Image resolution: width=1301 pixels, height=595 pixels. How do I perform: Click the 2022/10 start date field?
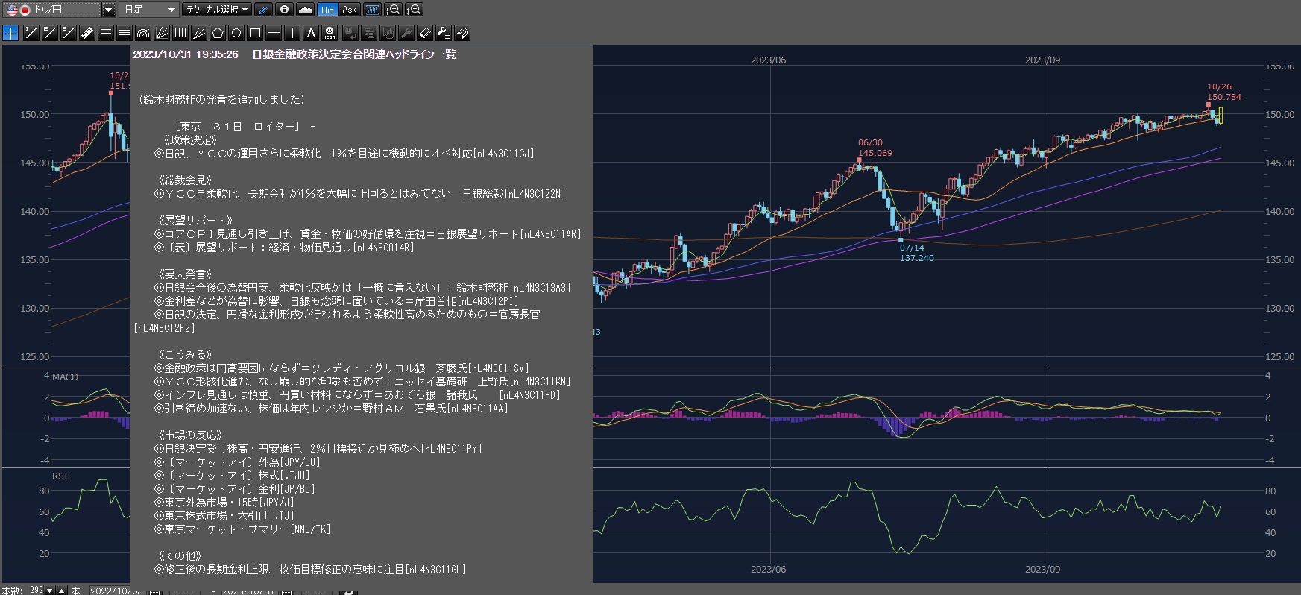point(116,591)
